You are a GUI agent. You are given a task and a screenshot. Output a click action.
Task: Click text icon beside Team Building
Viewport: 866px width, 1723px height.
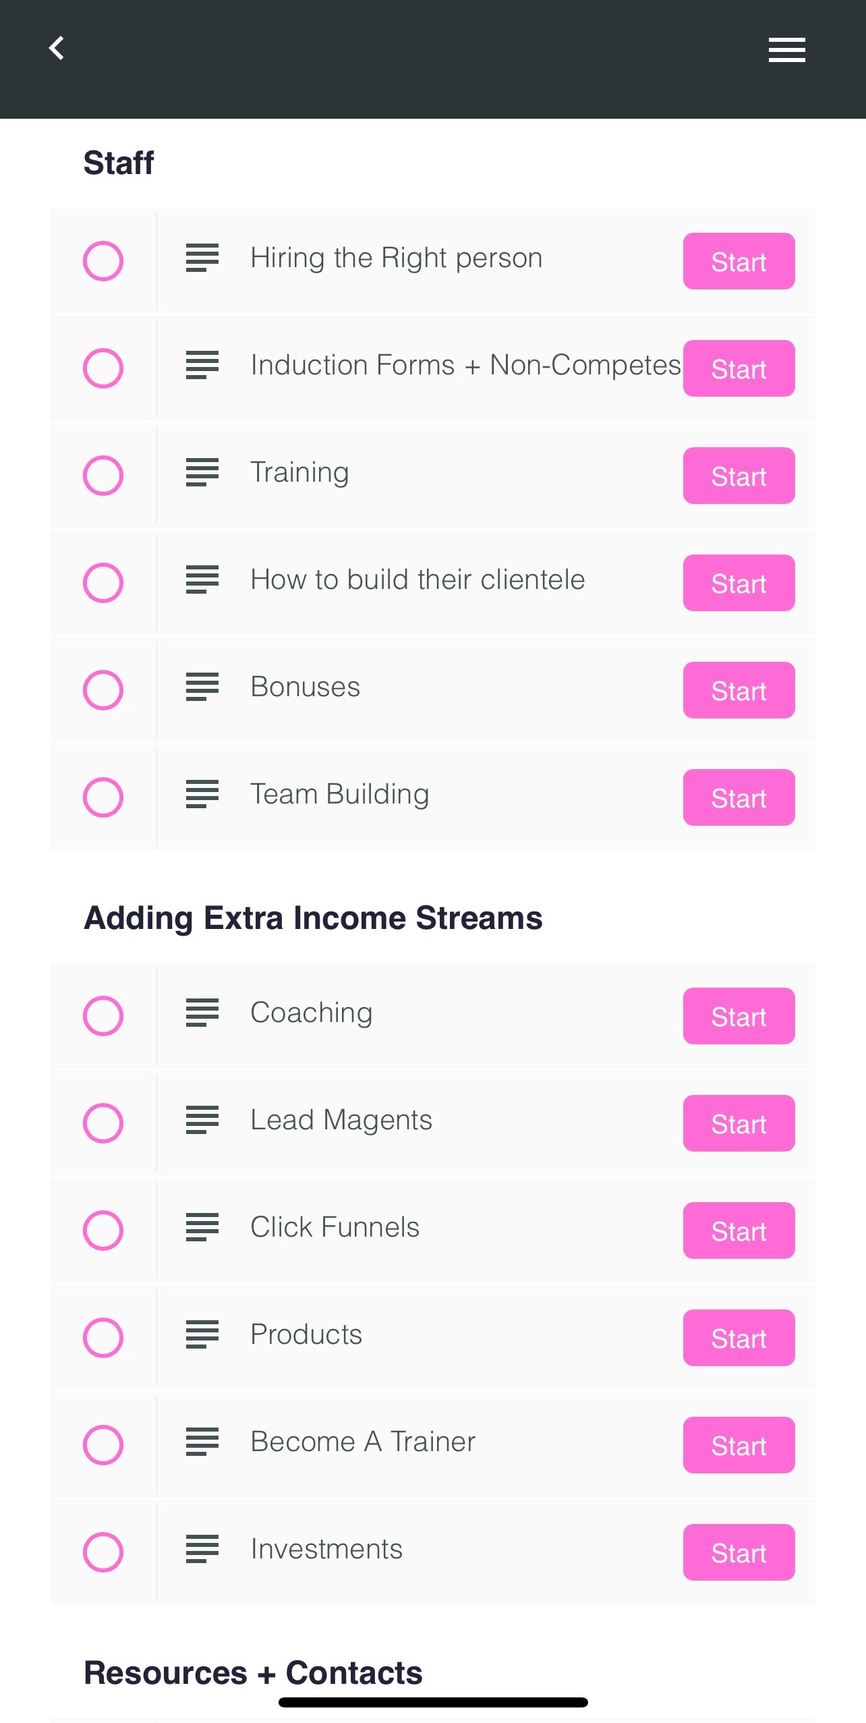[x=202, y=794]
